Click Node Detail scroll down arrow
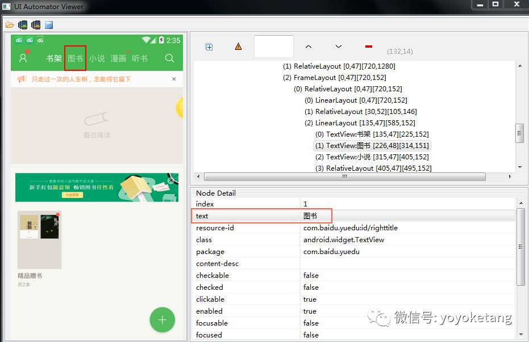Viewport: 529px width, 342px height. pyautogui.click(x=521, y=334)
